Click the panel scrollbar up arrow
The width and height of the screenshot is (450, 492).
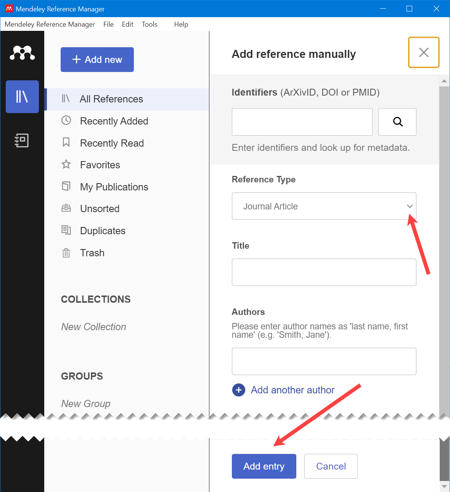(x=444, y=81)
